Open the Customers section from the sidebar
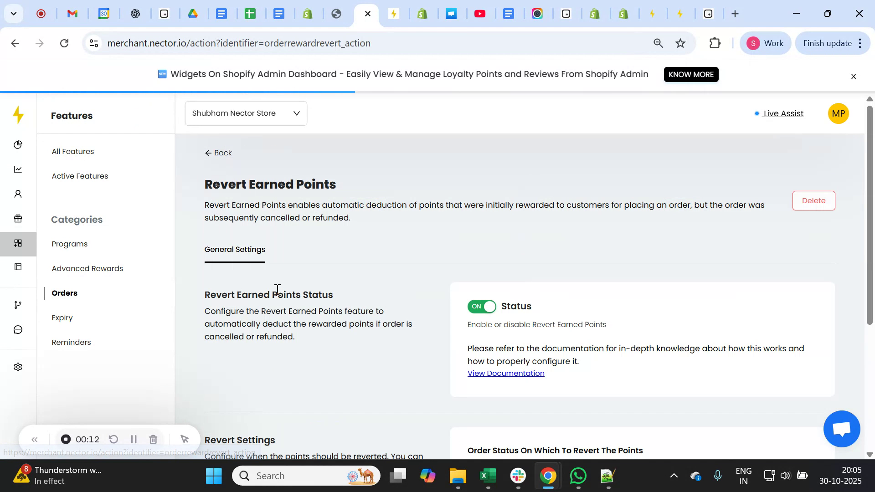This screenshot has width=875, height=492. tap(18, 194)
